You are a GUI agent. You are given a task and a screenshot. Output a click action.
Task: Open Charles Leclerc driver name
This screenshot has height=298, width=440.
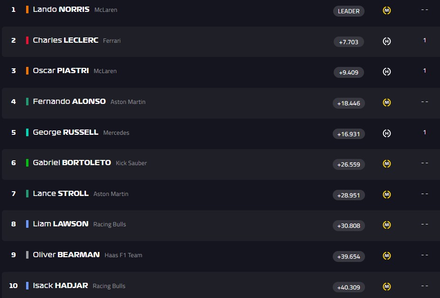coord(66,40)
